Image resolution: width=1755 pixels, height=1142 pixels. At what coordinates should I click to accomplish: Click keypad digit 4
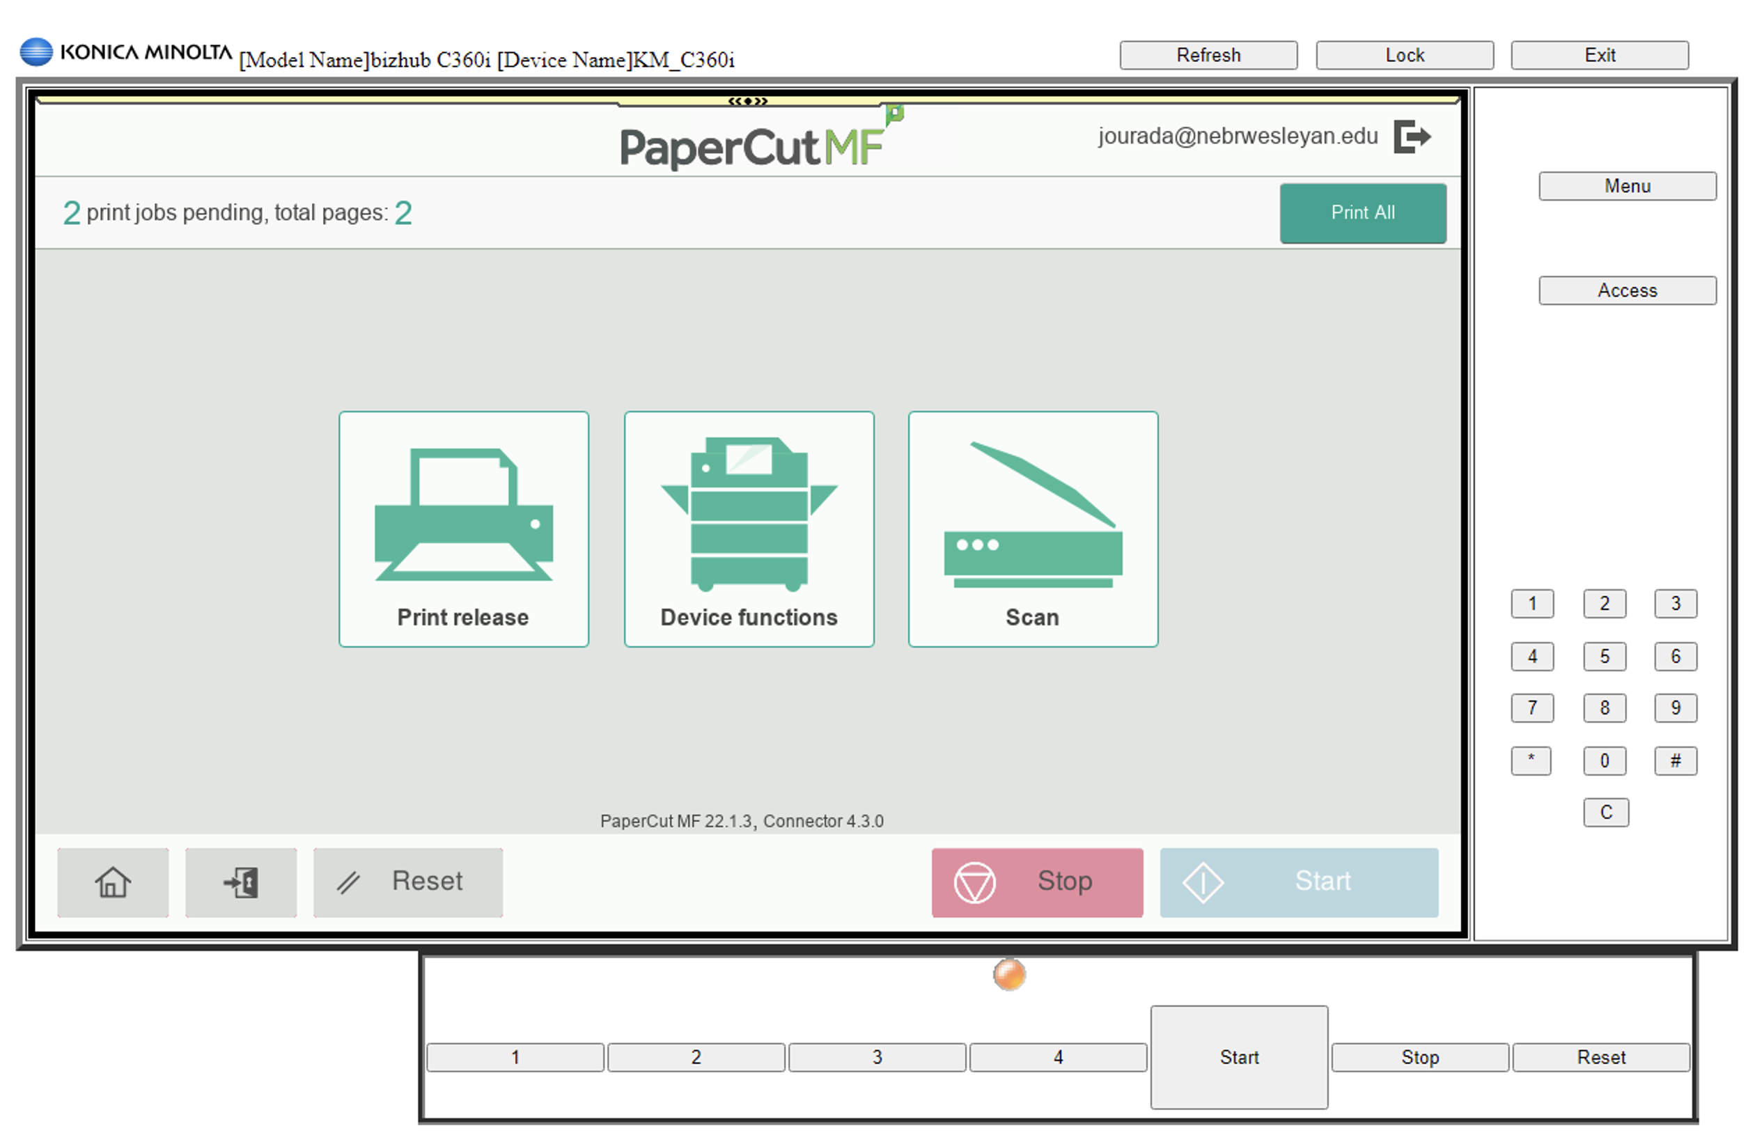click(x=1532, y=656)
